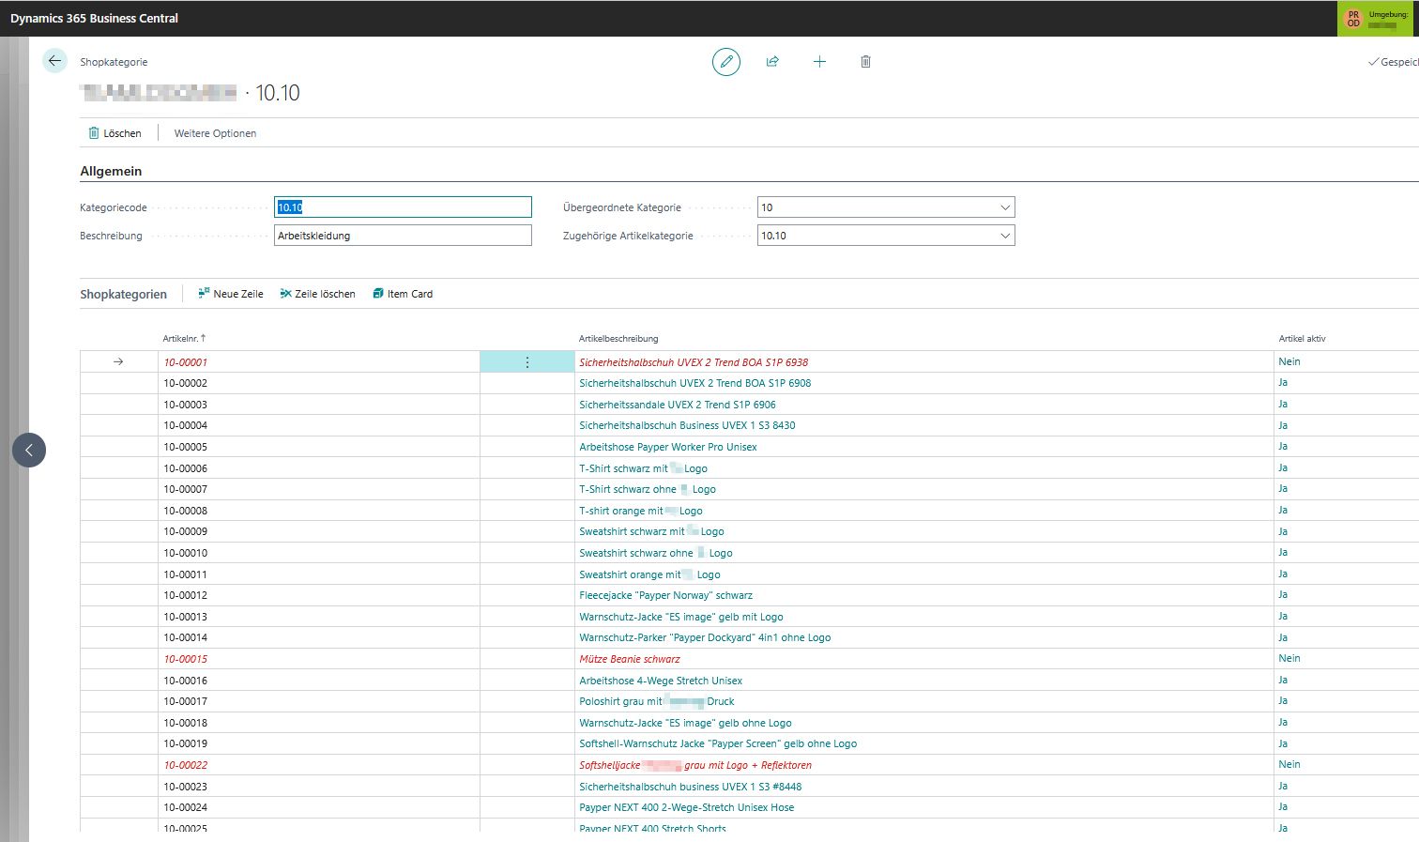
Task: Click Dynamics 365 Business Central title
Action: pyautogui.click(x=94, y=18)
